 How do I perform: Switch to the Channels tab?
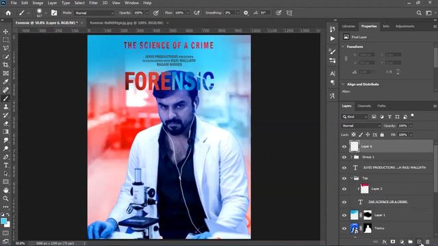(364, 106)
